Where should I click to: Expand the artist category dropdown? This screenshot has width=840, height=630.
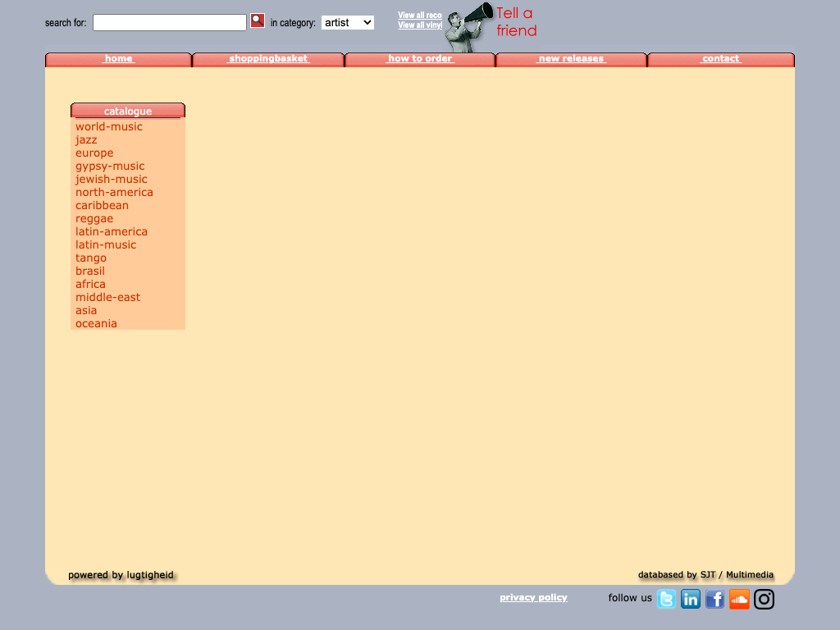point(348,23)
